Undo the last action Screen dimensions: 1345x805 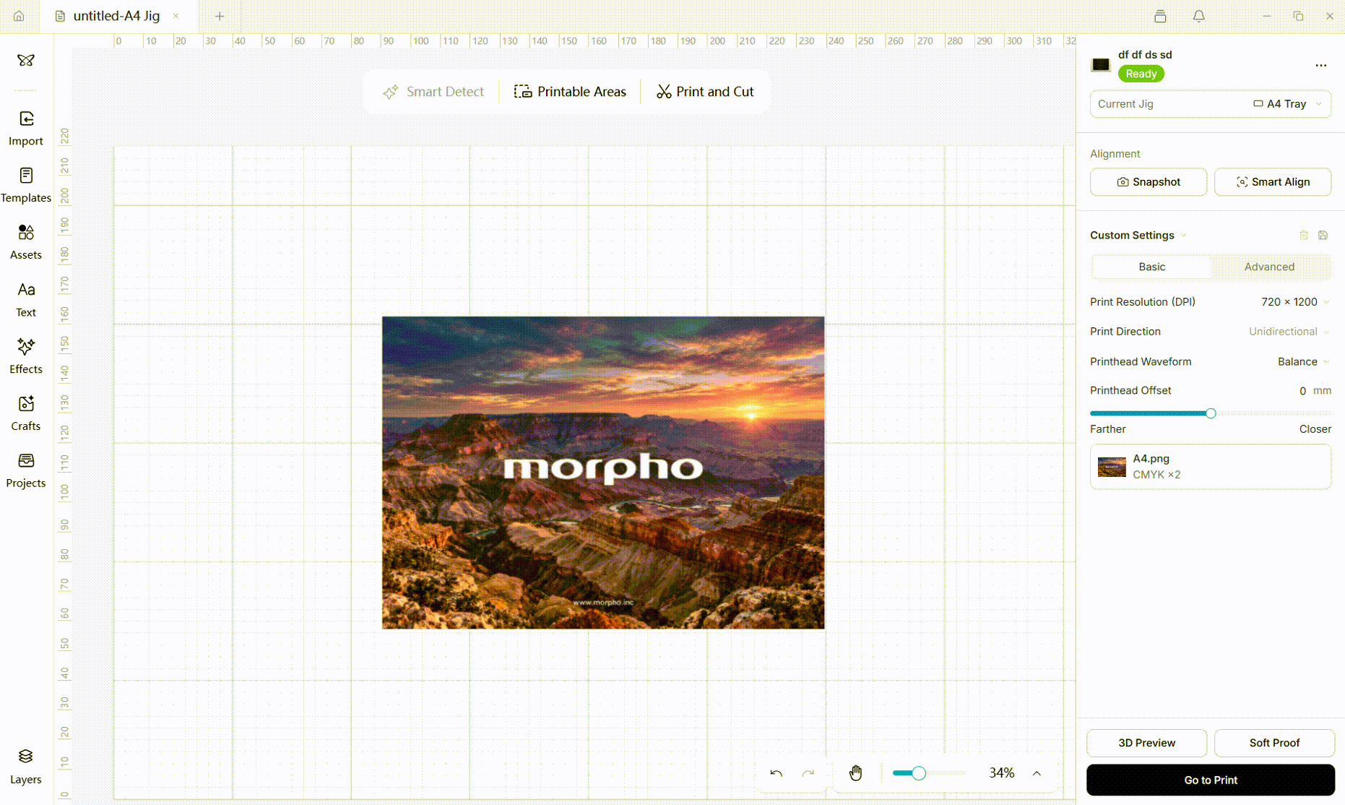click(777, 773)
